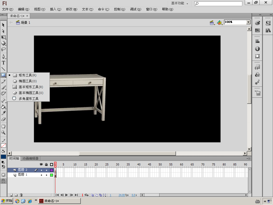Toggle visibility dot for 图层 1
Screen dimensions: 273x205
coord(41,175)
